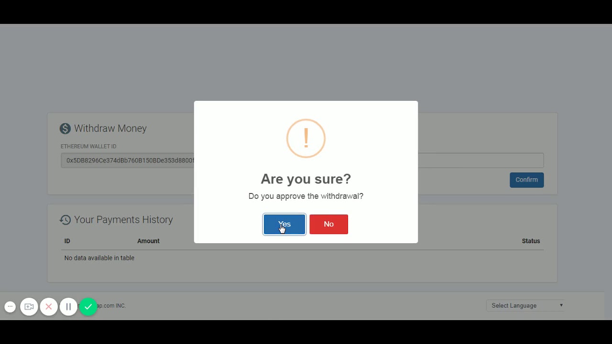Image resolution: width=612 pixels, height=344 pixels.
Task: Click the Ethereum wallet ID input field
Action: point(302,161)
